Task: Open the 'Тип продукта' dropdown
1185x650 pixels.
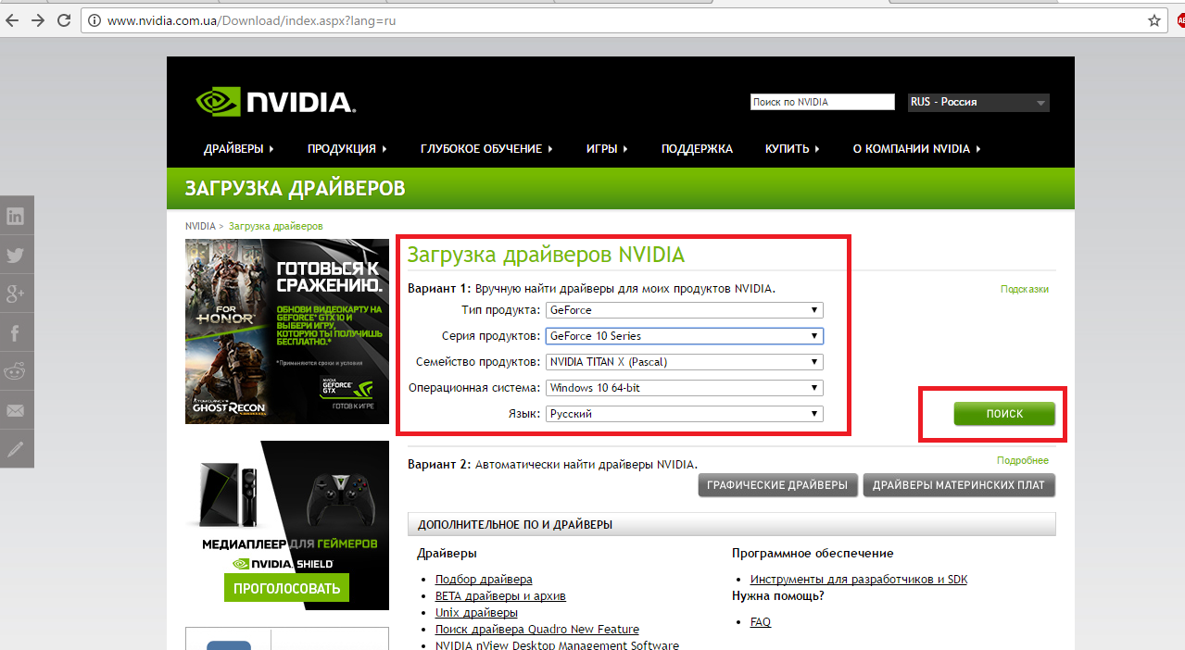Action: click(684, 310)
